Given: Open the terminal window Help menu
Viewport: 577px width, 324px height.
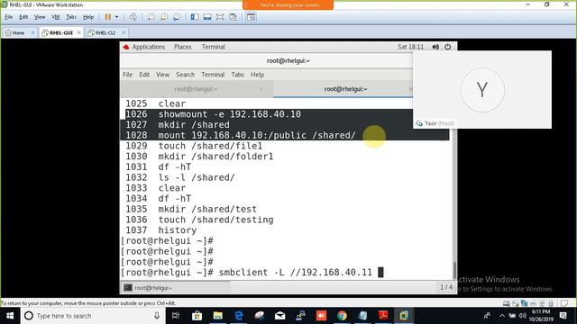Looking at the screenshot, I should click(x=257, y=75).
